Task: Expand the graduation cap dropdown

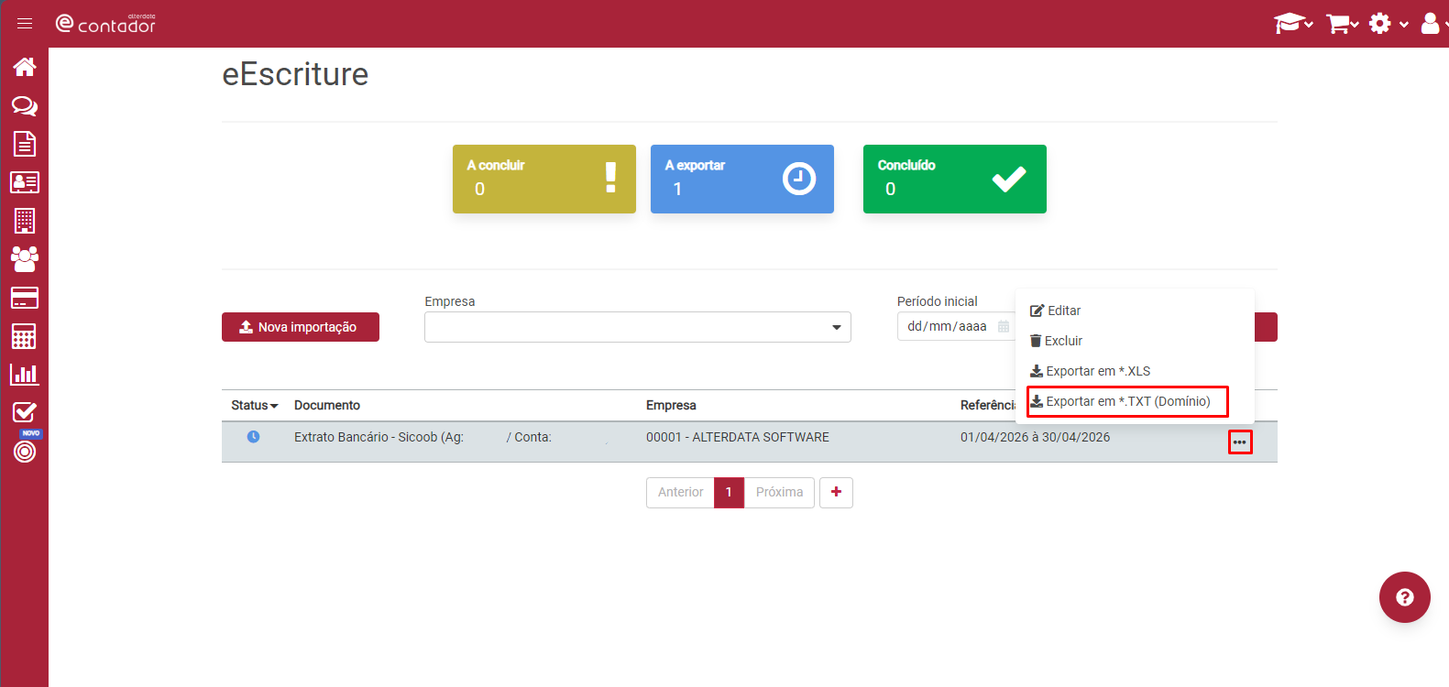Action: point(1293,24)
